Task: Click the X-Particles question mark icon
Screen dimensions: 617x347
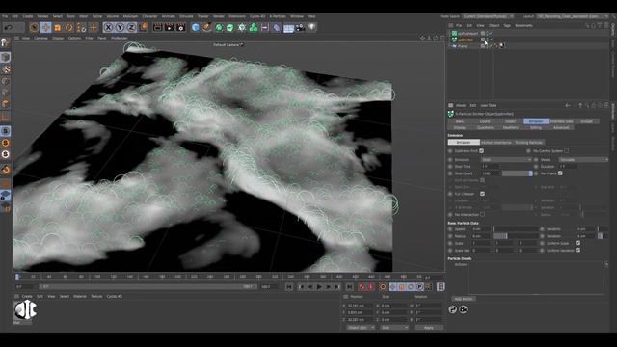Action: click(x=452, y=309)
